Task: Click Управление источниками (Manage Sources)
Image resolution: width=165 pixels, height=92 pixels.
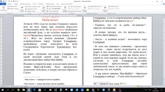Action: tap(54, 6)
